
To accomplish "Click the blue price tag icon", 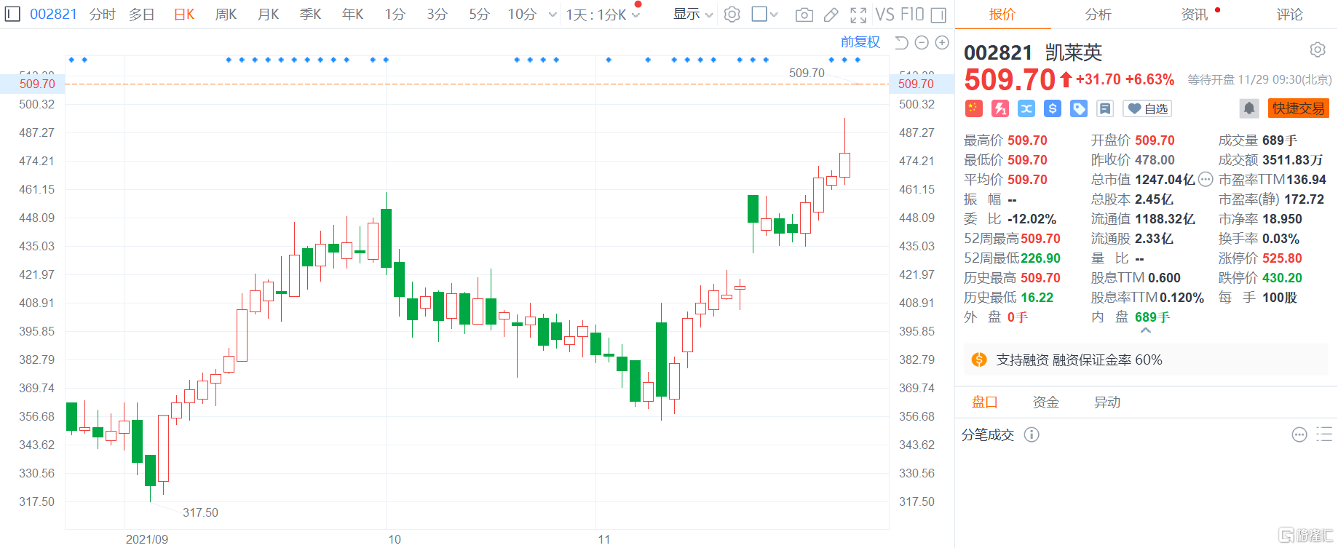I will (x=1079, y=108).
